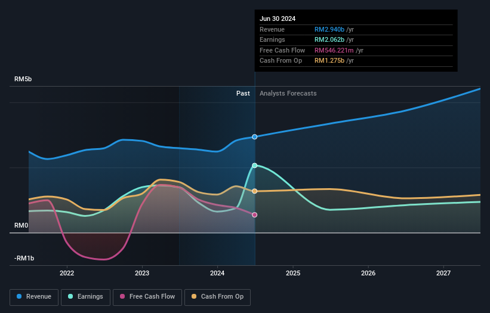Click the 2026 x-axis label
This screenshot has width=490, height=313.
click(368, 274)
